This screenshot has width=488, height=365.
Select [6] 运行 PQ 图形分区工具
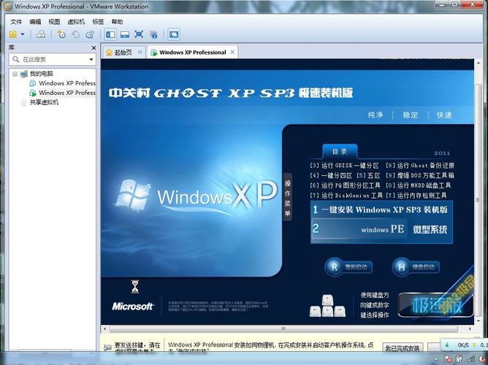[x=345, y=185]
